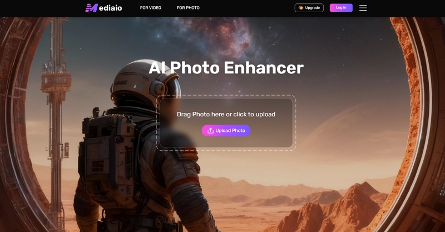
Task: Click the ediaio wordmark text
Action: coord(110,8)
